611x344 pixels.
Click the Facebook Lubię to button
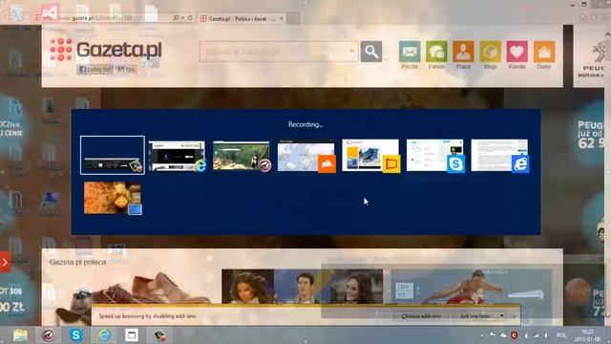pos(95,70)
